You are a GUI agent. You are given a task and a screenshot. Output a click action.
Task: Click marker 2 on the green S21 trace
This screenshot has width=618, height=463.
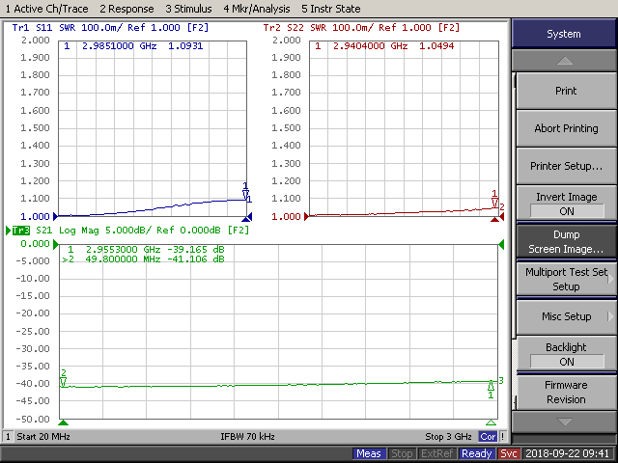click(63, 379)
